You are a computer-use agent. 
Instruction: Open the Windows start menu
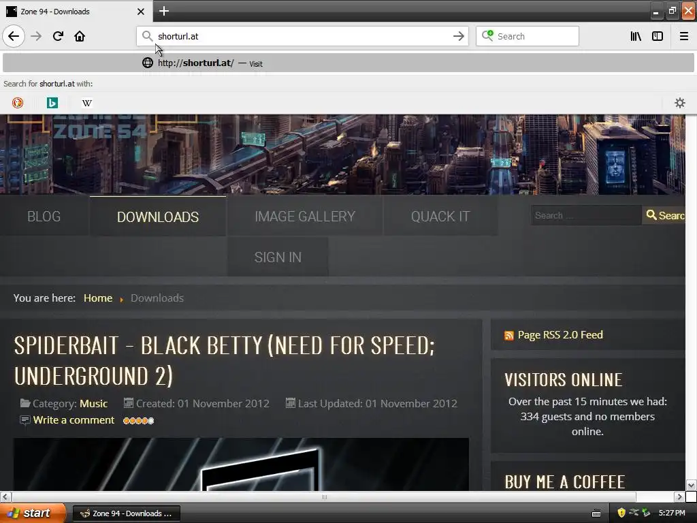click(x=33, y=513)
